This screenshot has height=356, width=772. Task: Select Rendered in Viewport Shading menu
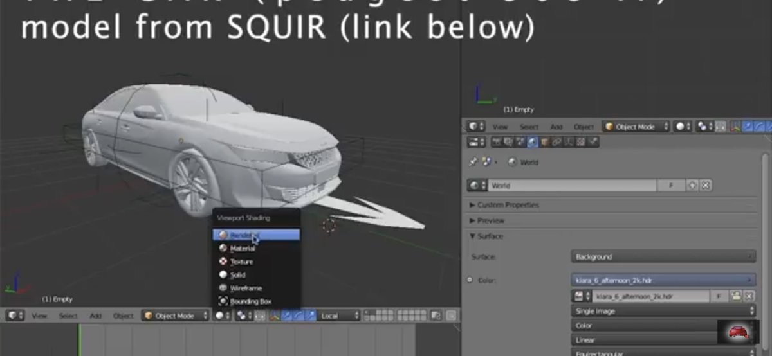pos(256,235)
